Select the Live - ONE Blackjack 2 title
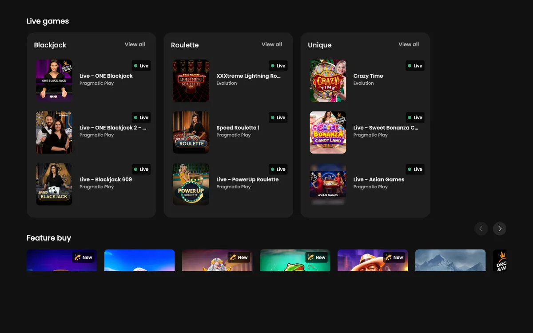This screenshot has width=533, height=333. click(113, 128)
